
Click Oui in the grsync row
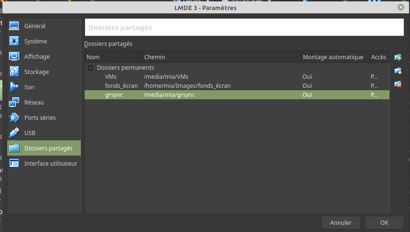point(307,95)
